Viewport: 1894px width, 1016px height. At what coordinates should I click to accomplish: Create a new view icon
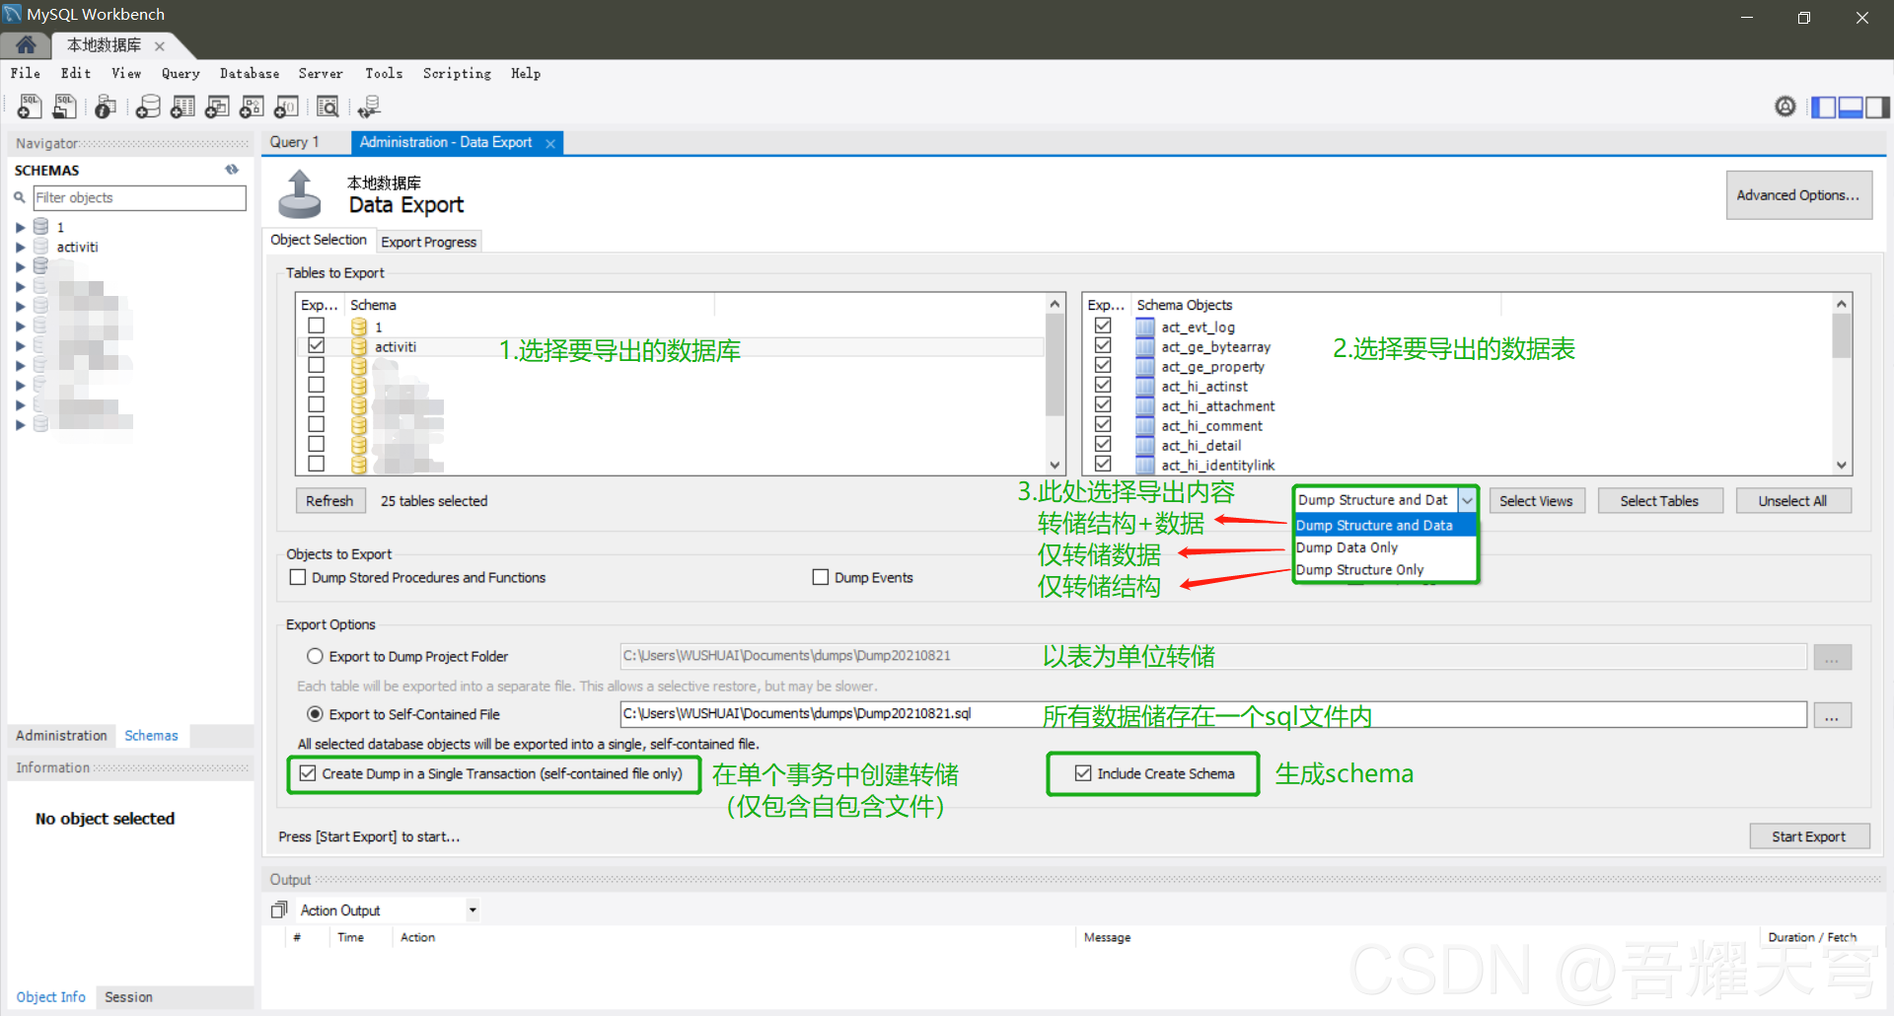pyautogui.click(x=217, y=107)
